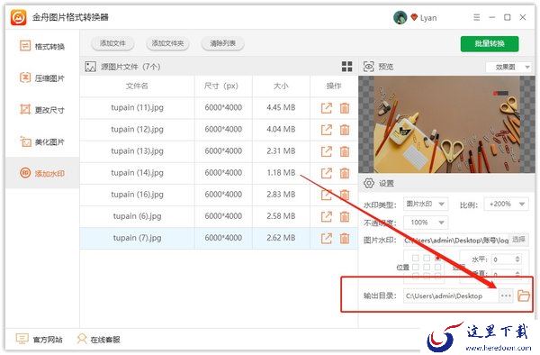The image size is (540, 355).
Task: Select file name tupain (11).jpg
Action: 137,108
